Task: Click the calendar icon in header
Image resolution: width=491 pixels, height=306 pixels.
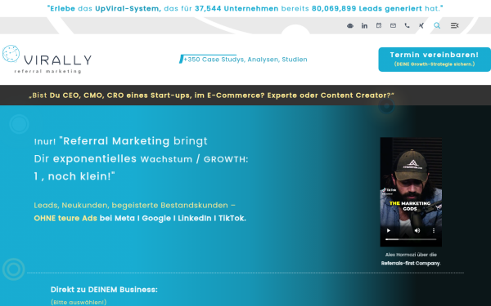Action: click(379, 25)
